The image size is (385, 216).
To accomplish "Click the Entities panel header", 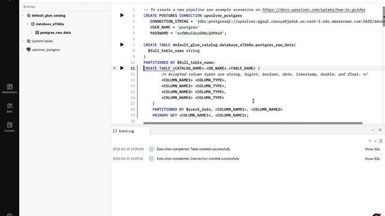I will click(29, 7).
